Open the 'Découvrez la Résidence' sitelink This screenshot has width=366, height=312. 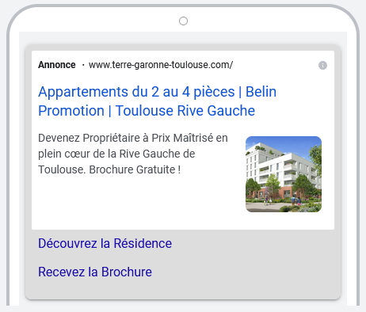(105, 243)
